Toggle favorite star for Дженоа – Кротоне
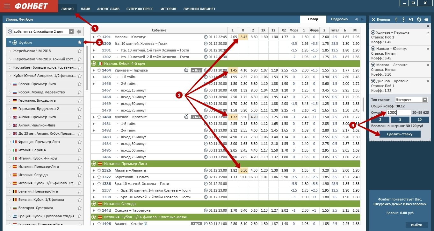This screenshot has width=434, height=231. pos(99,117)
